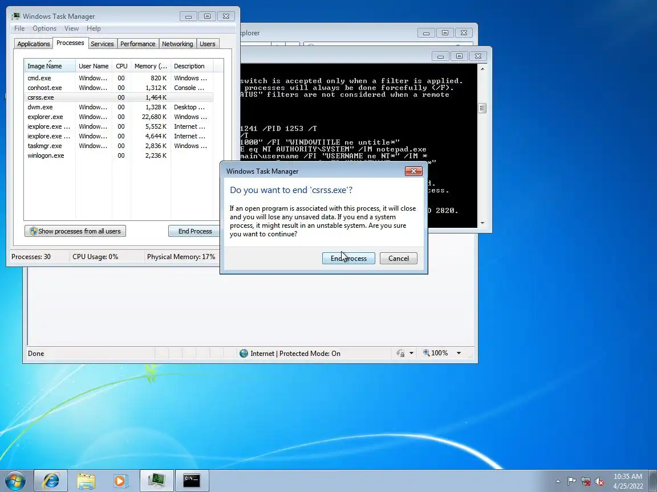The image size is (657, 492).
Task: Open the Services tab
Action: (x=102, y=44)
